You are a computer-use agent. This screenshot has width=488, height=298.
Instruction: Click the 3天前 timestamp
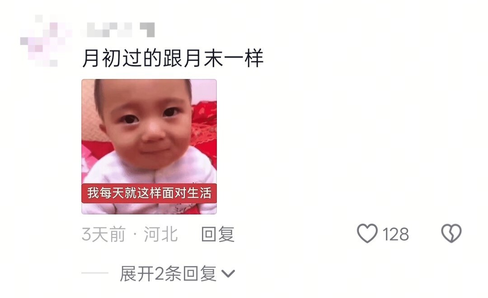coord(103,234)
